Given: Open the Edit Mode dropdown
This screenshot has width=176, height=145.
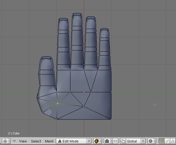Looking at the screenshot, I should coord(73,141).
